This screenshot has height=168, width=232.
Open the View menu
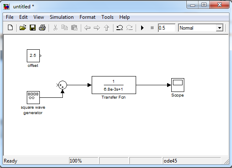39,17
